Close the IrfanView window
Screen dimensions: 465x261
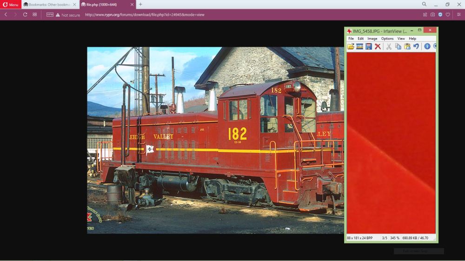430,30
